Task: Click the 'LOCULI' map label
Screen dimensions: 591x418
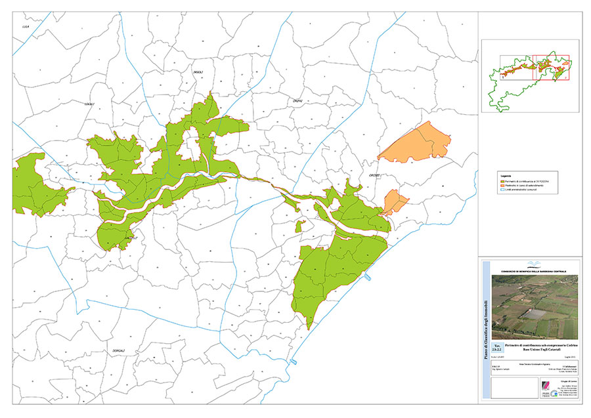Action: tap(89, 104)
